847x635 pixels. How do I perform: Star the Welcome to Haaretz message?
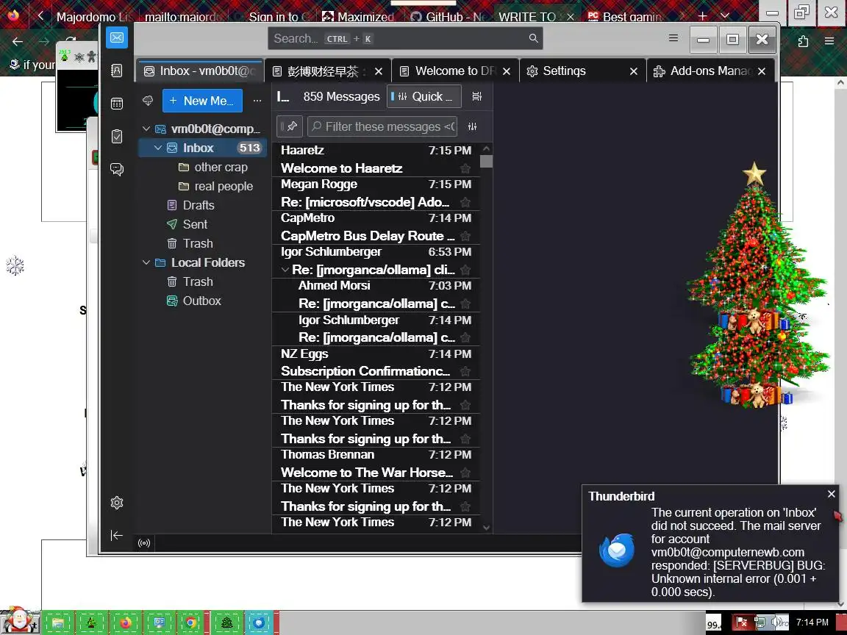[465, 168]
